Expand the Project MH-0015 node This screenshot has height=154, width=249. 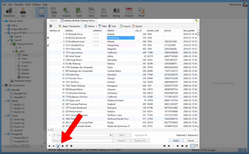tap(6, 29)
